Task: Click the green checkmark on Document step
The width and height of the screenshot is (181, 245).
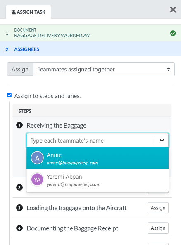Action: (173, 33)
